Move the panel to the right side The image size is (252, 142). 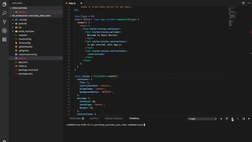(243, 119)
